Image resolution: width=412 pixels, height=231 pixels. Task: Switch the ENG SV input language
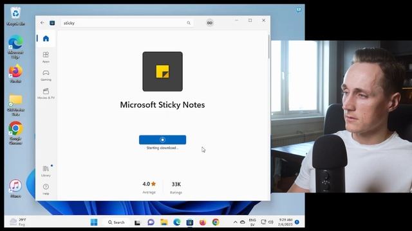click(x=252, y=223)
